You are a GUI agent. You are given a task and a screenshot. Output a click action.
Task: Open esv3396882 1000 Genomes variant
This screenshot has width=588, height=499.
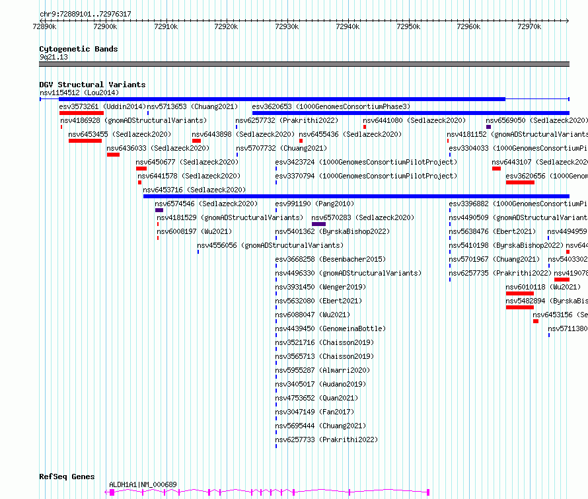pyautogui.click(x=518, y=204)
